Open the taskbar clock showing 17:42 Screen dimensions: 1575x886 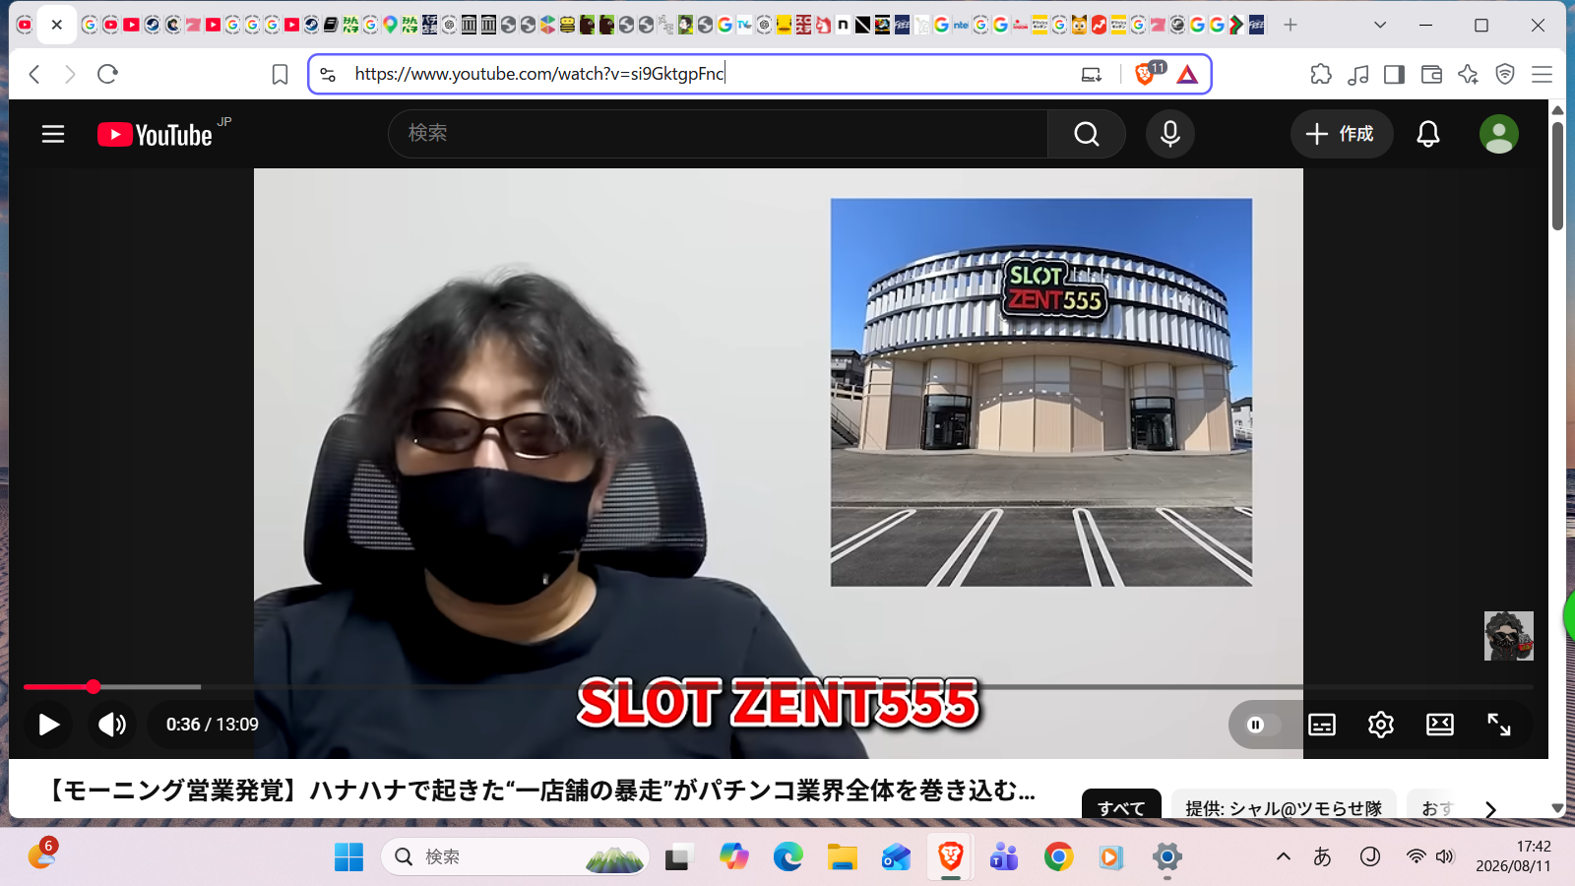click(1513, 856)
